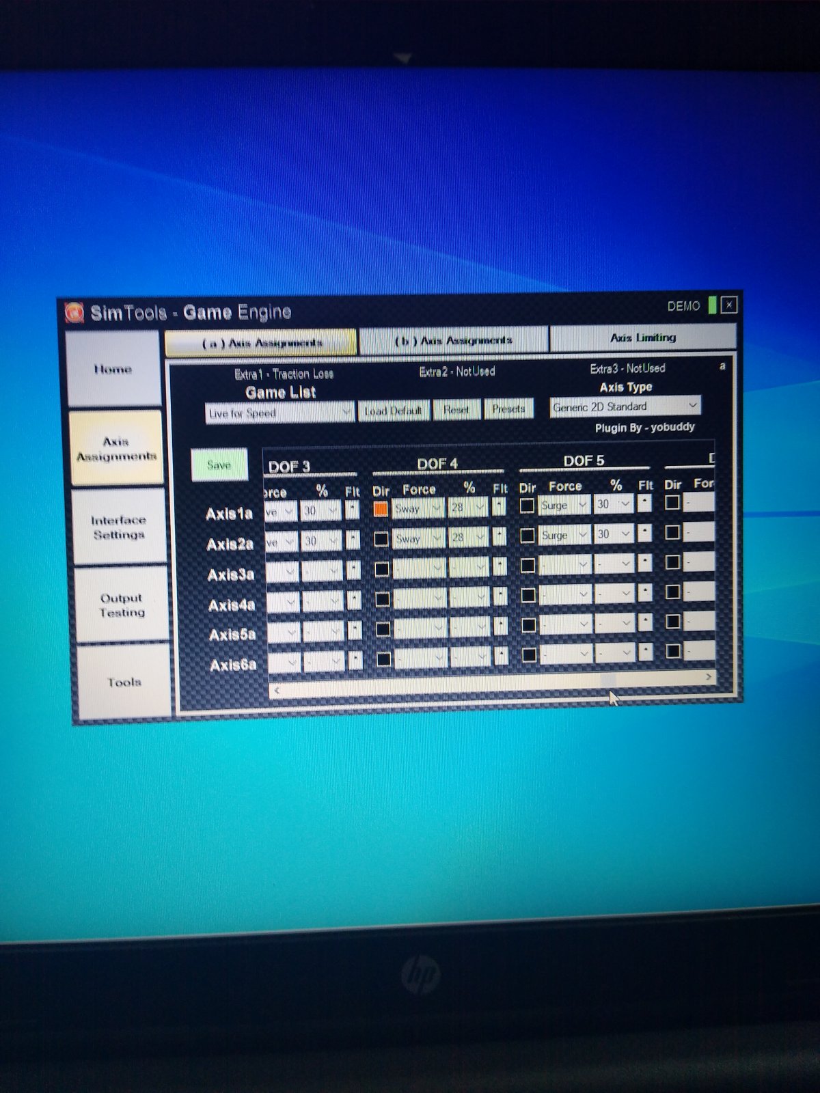Open the Flt setting for DOF 3 Axis1a

[353, 510]
